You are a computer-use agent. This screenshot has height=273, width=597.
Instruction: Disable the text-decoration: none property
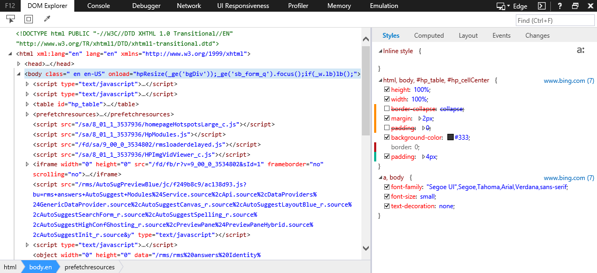point(387,206)
